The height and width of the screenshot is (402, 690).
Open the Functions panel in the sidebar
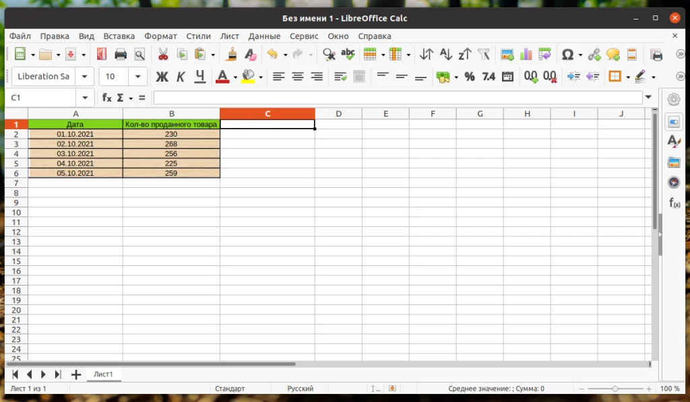(674, 203)
